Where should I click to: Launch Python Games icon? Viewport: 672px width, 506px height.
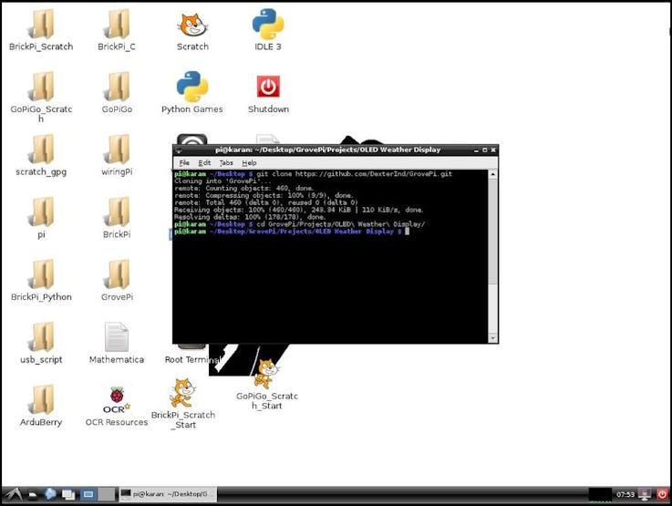192,87
